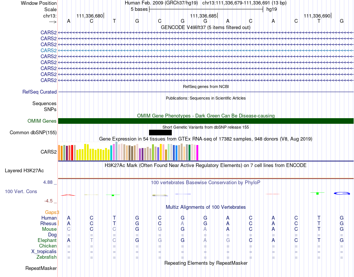Click the Layered H3K27Ac track label

click(24, 171)
